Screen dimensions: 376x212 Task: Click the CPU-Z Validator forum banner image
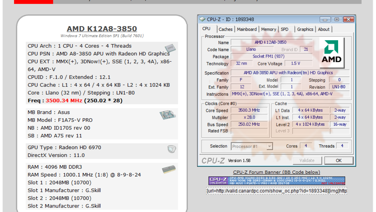click(277, 181)
